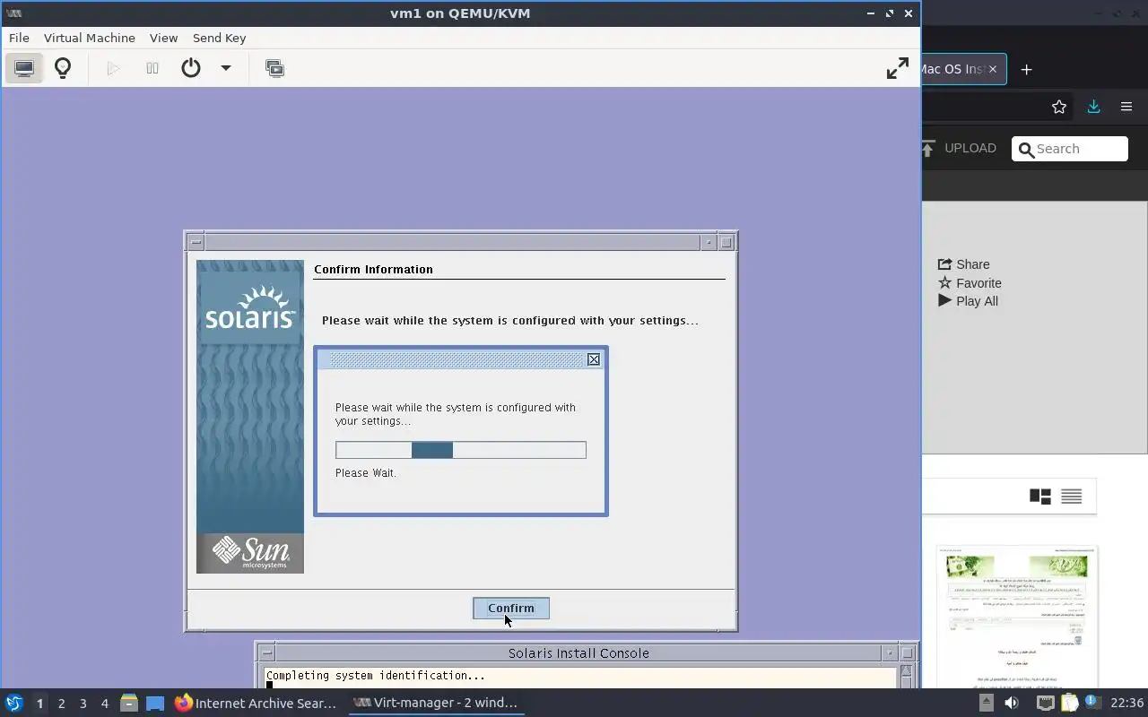Open the document thumbnail in the browser
Screen dimensions: 1148x717
(1017, 617)
